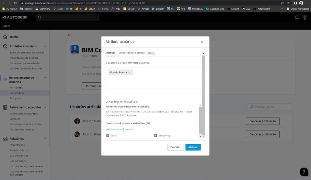Click the blue Atribuir button

tap(193, 147)
